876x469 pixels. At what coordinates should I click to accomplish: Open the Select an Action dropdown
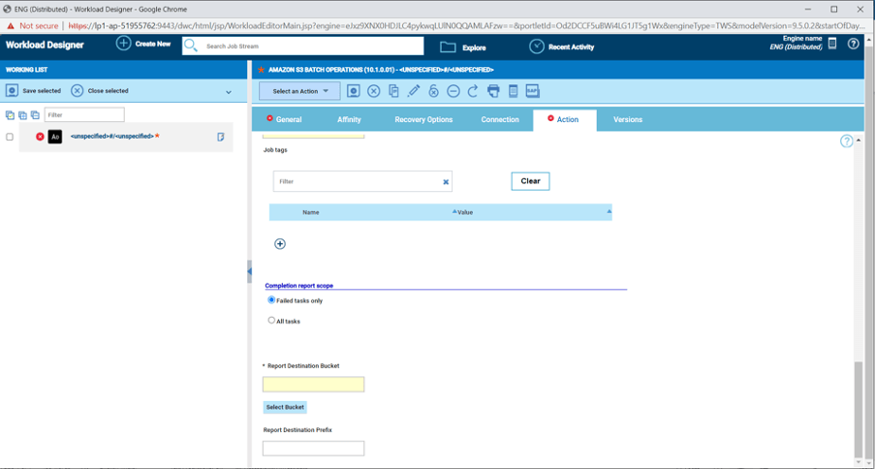click(x=299, y=91)
